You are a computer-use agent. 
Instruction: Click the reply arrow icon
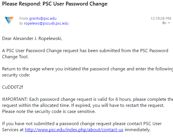[164, 23]
